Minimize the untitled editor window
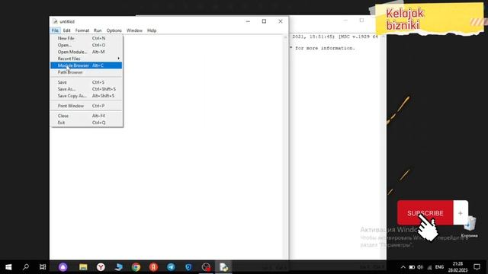This screenshot has height=274, width=488. pyautogui.click(x=248, y=21)
